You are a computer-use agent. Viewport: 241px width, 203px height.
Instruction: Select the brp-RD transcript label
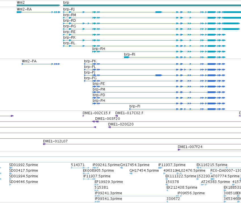(69, 21)
